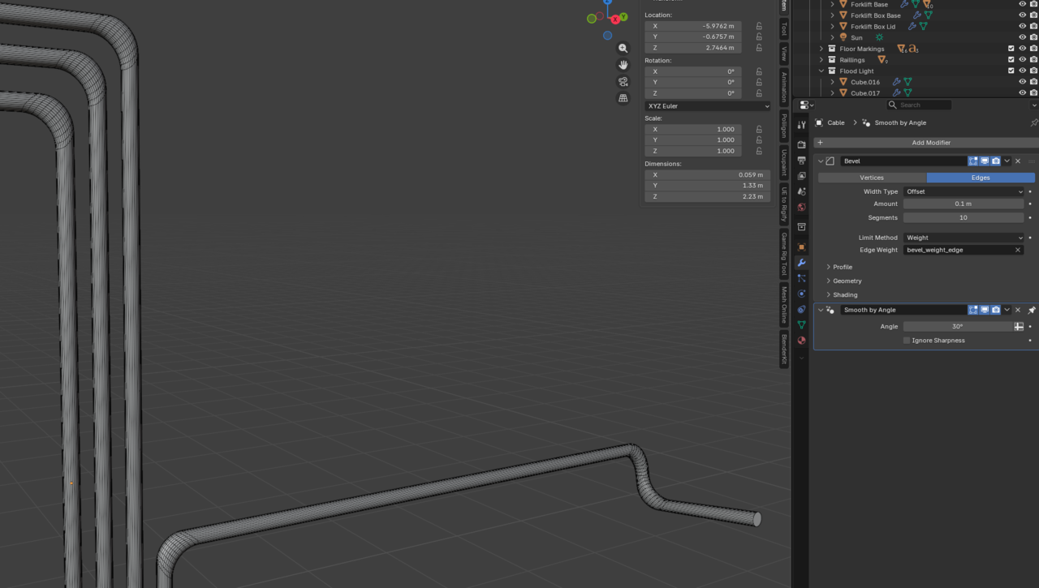
Task: Toggle the Scale Z lock icon
Action: (x=759, y=151)
